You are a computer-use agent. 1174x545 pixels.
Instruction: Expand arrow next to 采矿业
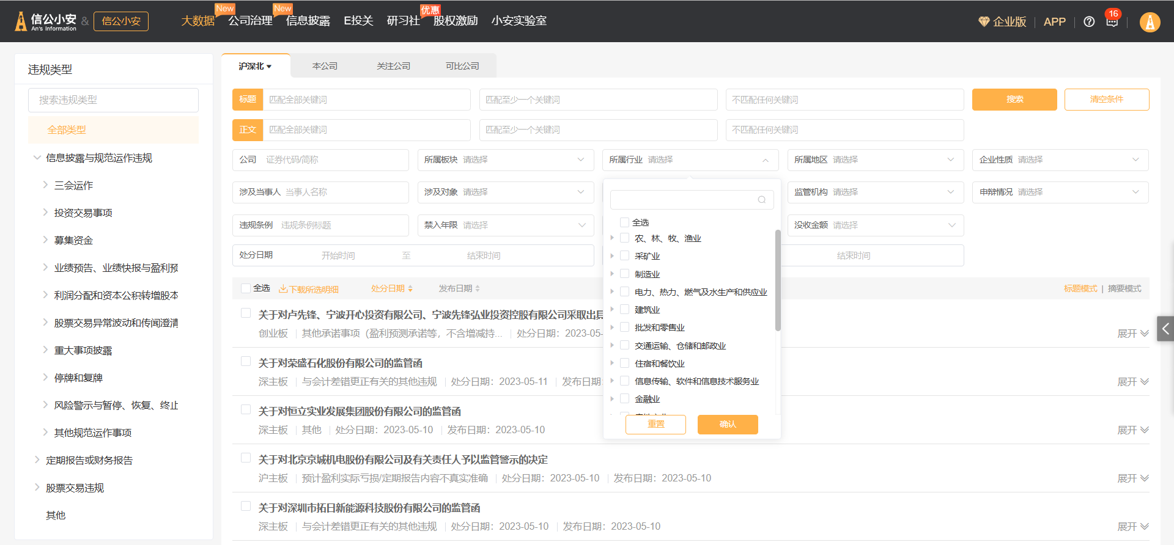(612, 255)
